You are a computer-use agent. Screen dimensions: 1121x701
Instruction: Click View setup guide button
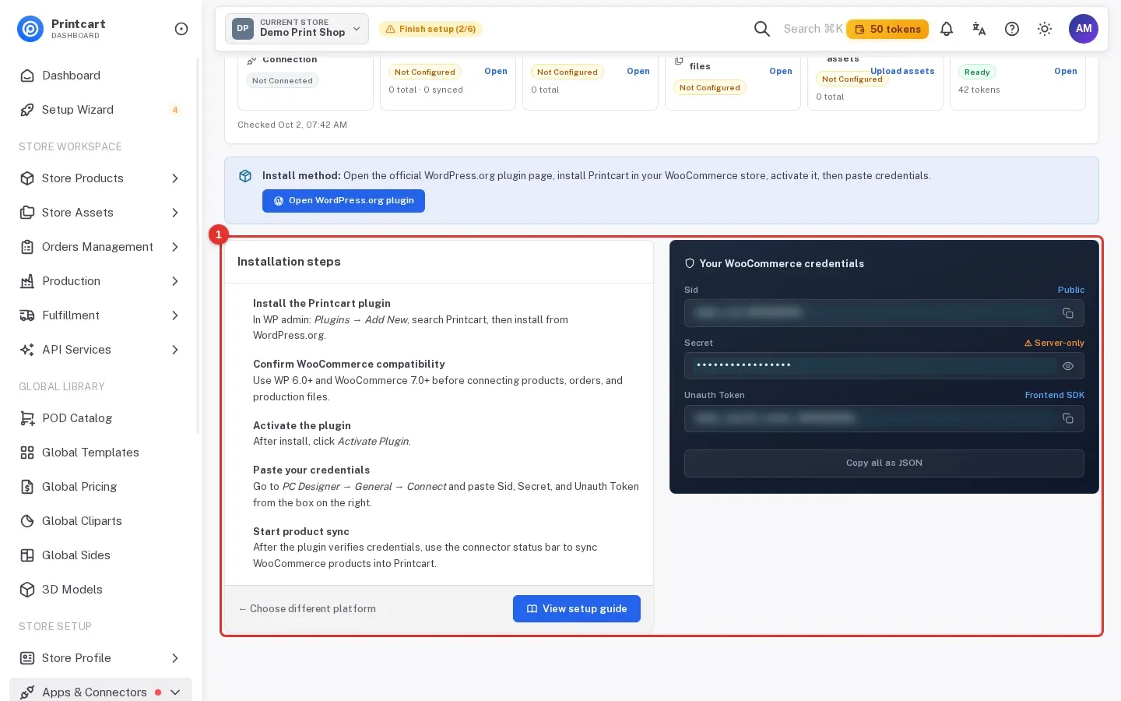click(577, 609)
